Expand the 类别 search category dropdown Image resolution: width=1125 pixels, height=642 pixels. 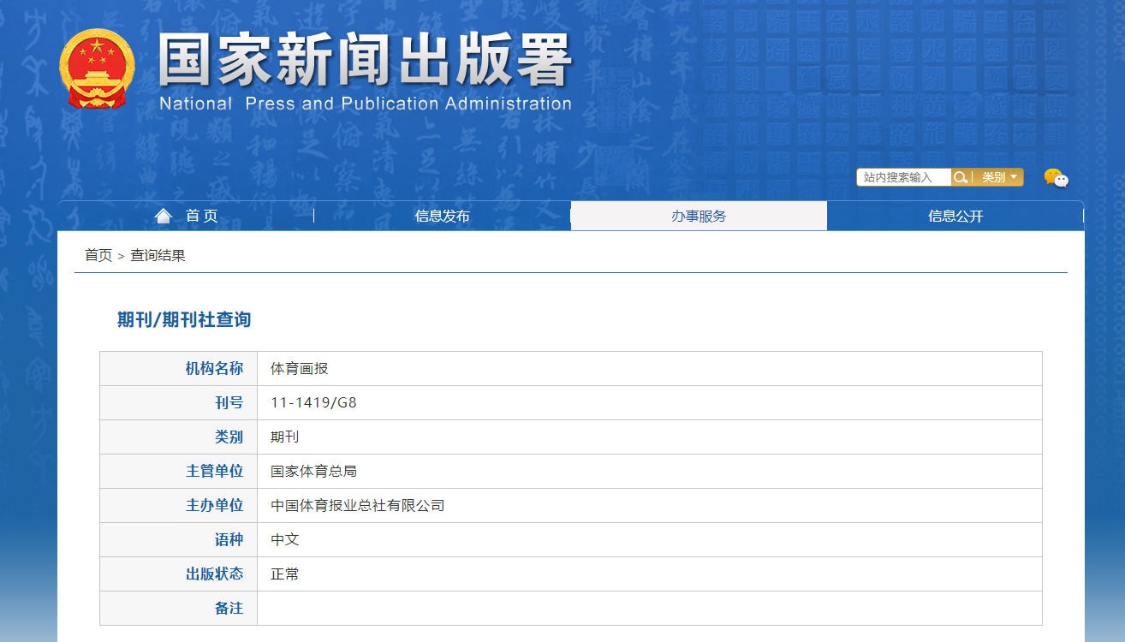point(999,177)
